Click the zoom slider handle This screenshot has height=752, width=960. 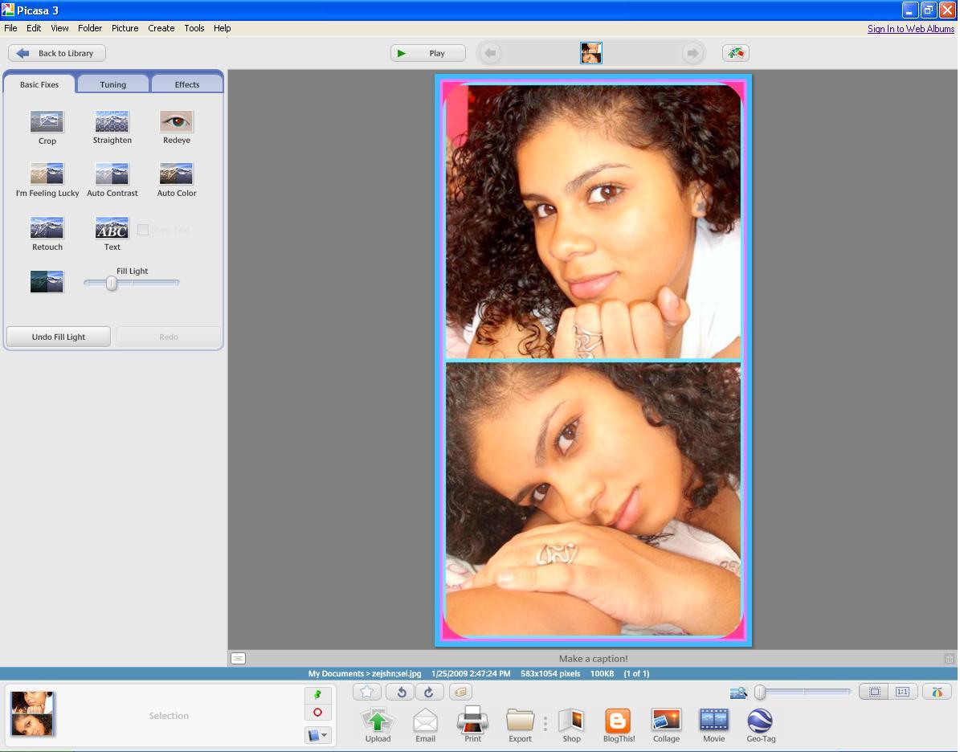[760, 692]
